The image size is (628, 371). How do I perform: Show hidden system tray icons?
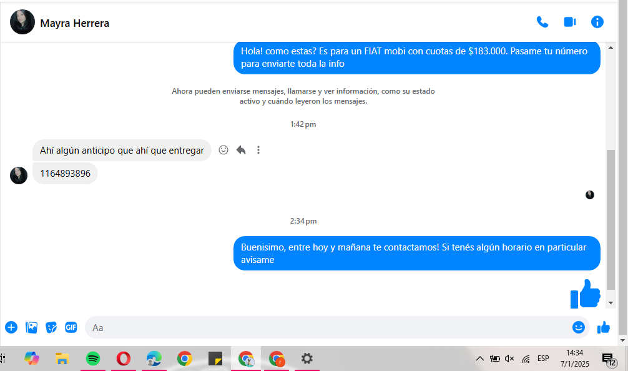[480, 359]
